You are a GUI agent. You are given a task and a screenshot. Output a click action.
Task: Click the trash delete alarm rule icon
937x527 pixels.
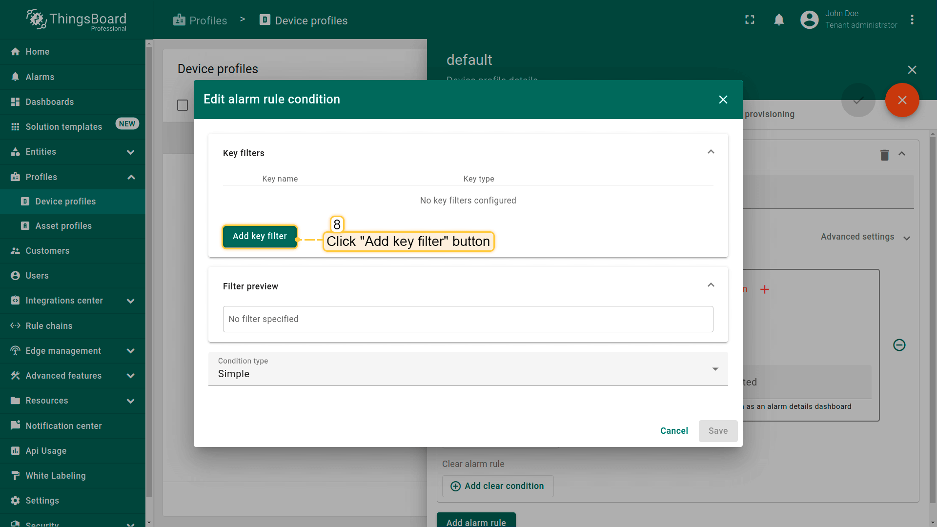point(884,155)
